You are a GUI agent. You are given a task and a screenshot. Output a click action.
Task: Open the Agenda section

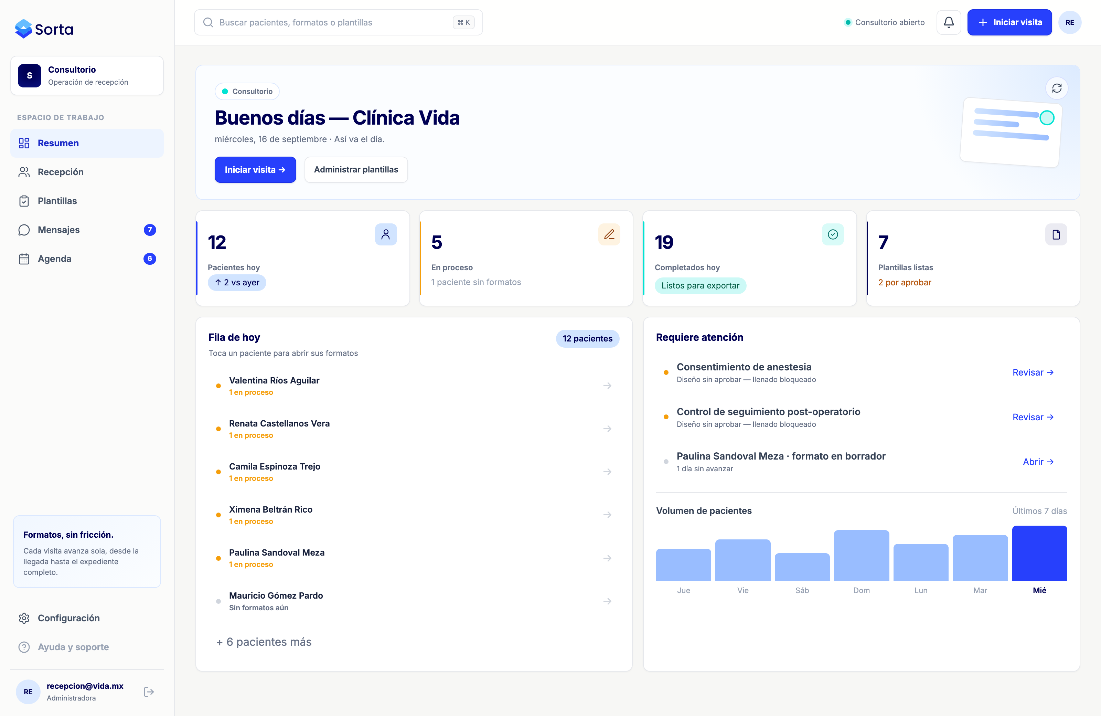coord(87,259)
